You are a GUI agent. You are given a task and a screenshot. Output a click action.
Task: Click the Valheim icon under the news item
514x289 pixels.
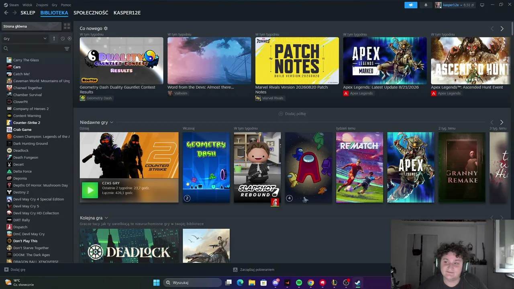(170, 93)
